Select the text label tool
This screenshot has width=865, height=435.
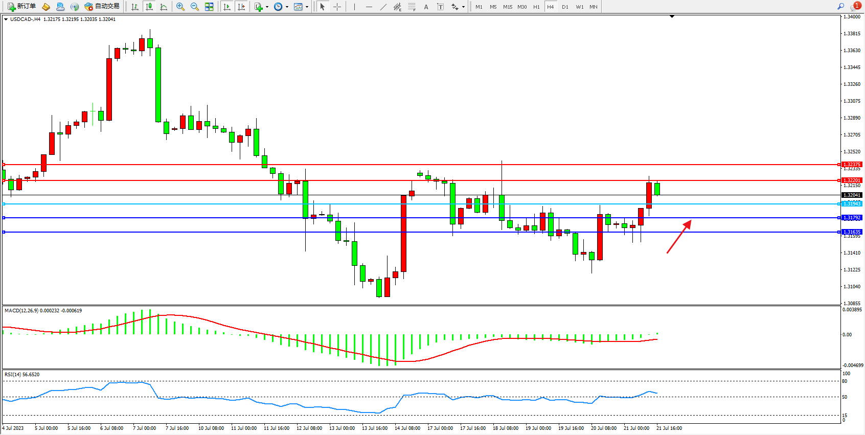[440, 7]
